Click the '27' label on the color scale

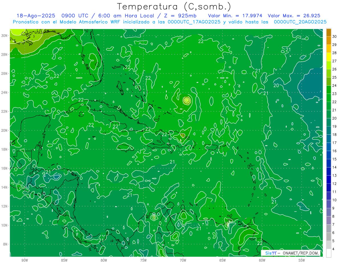(335, 61)
